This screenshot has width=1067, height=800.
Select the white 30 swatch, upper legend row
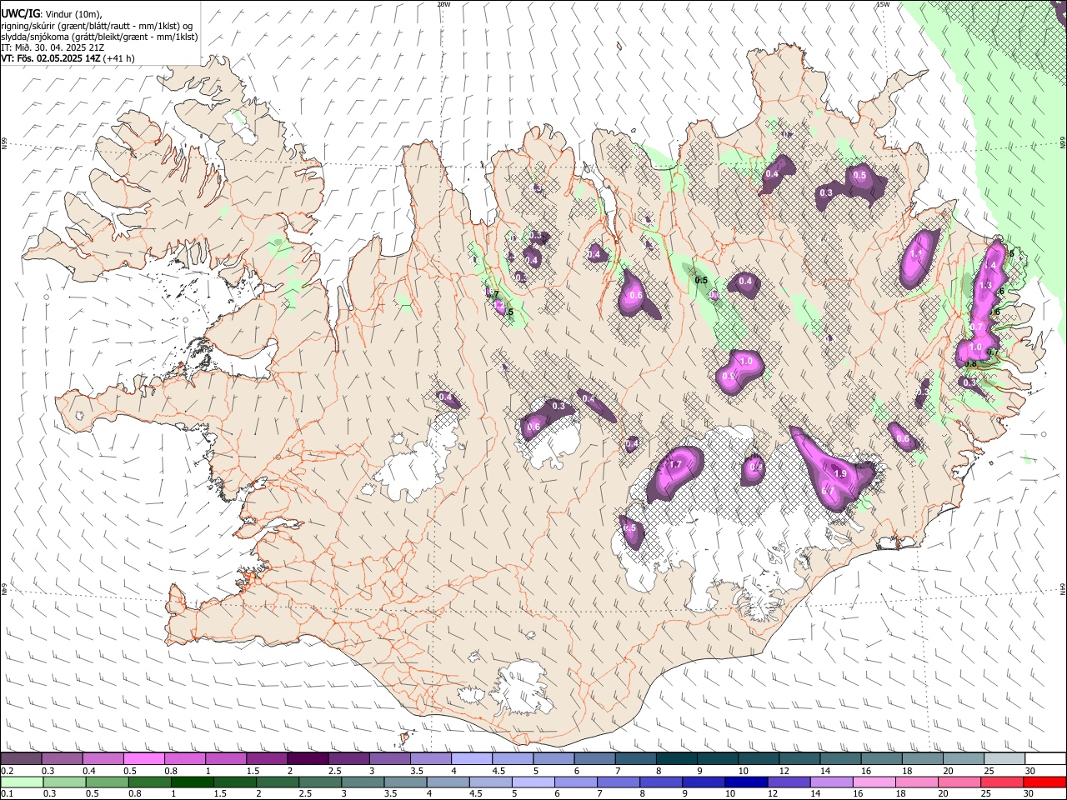1045,759
